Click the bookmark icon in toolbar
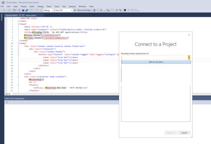 click(125, 10)
